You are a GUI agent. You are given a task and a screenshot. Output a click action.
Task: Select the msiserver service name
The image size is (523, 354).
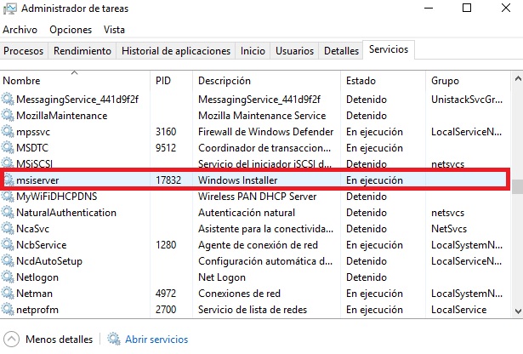click(x=37, y=180)
